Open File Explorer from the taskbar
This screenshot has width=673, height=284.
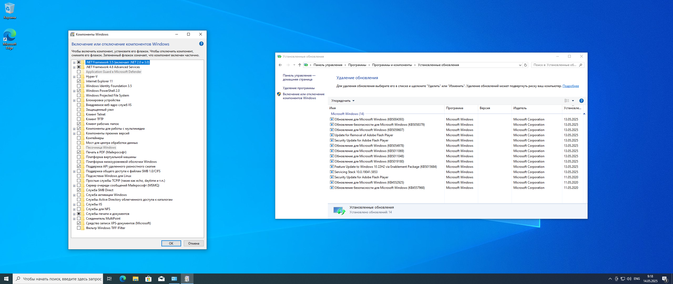tap(135, 279)
